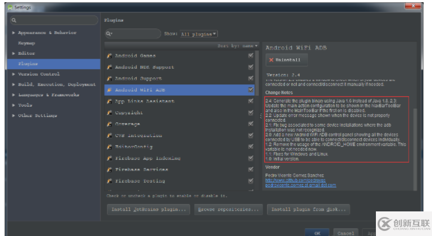The image size is (432, 236).
Task: Click the EditorConfig plugin icon
Action: [x=109, y=147]
